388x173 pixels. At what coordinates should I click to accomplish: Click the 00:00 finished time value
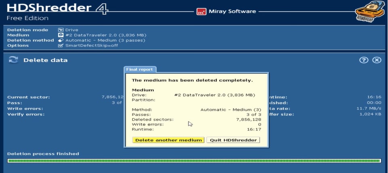pos(374,103)
